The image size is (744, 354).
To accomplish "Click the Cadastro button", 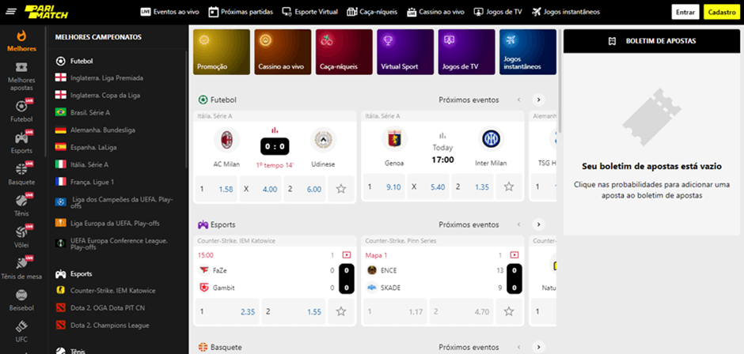I will [721, 12].
